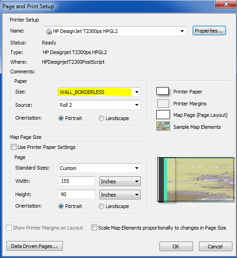Open the Width units dropdown showing Inches
237x258 pixels.
click(120, 181)
